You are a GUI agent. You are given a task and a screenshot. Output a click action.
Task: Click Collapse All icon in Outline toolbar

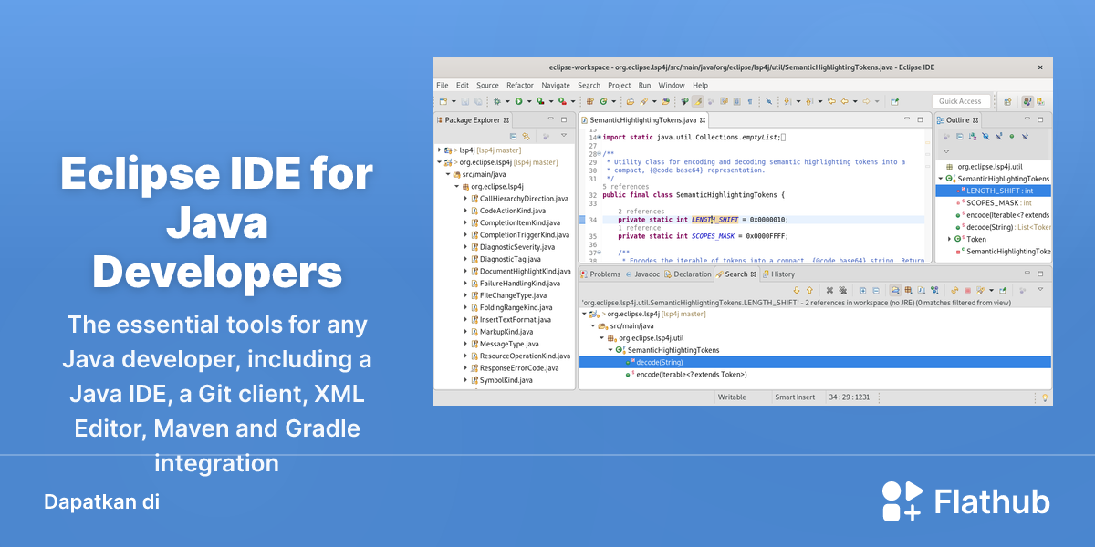pos(959,137)
